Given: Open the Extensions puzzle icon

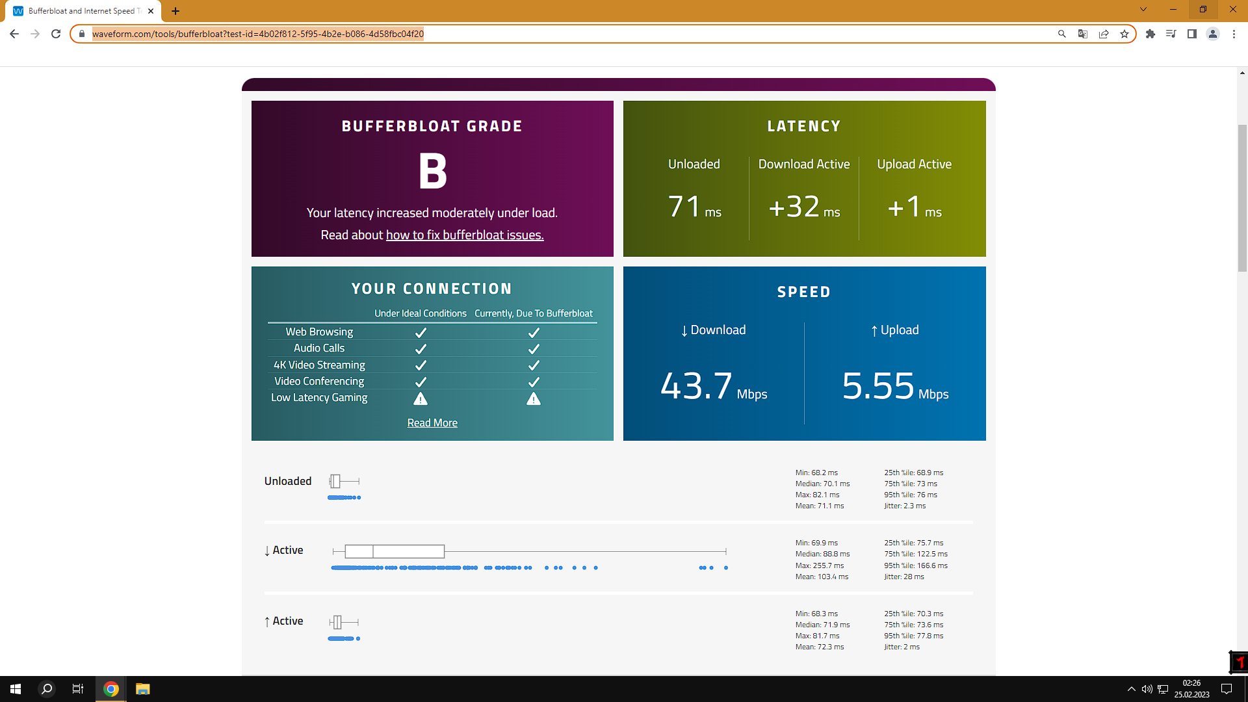Looking at the screenshot, I should point(1150,34).
